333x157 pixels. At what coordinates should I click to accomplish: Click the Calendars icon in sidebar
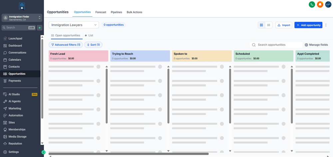point(5,60)
